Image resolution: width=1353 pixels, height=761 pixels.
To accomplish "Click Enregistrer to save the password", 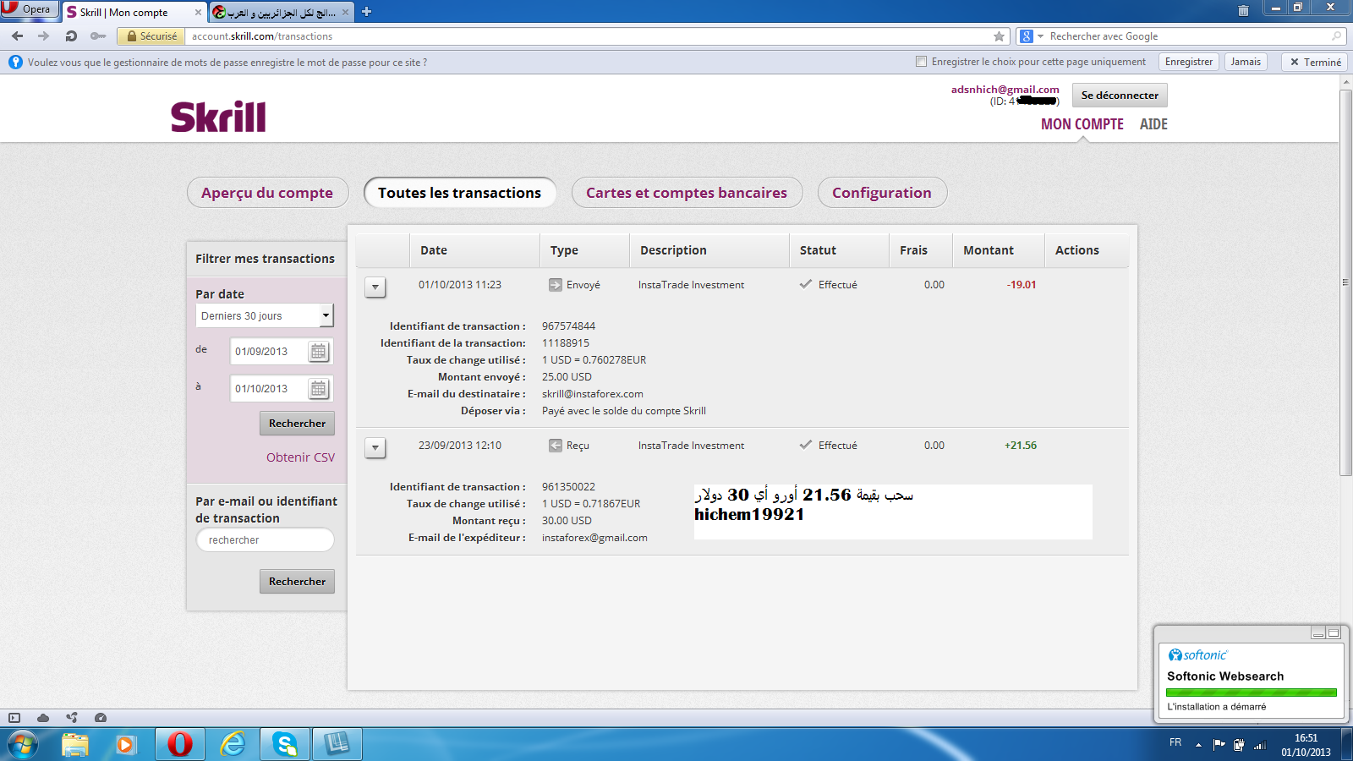I will pyautogui.click(x=1188, y=62).
